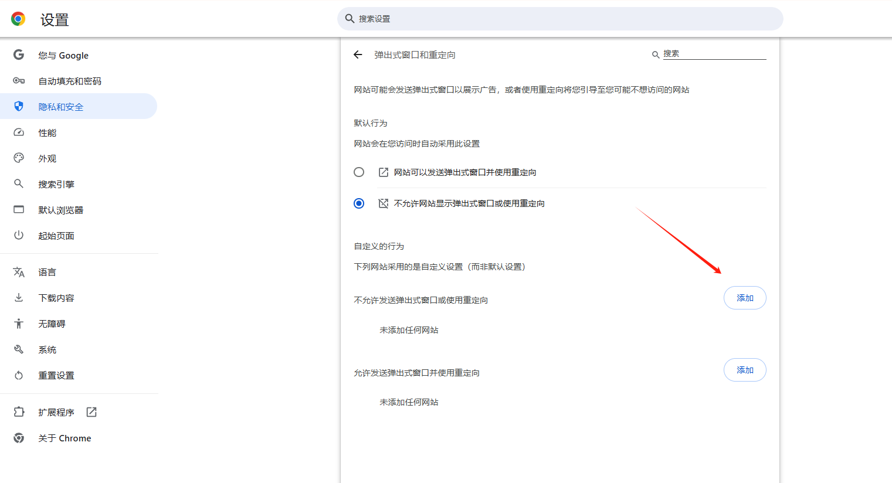This screenshot has width=892, height=483.
Task: Click the Chrome icon beside 关于 Chrome
Action: point(19,438)
